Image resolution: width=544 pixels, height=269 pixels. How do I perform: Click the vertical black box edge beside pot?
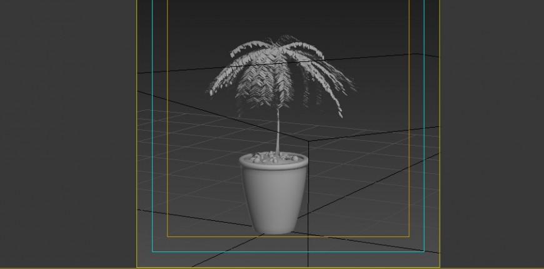coord(309,188)
